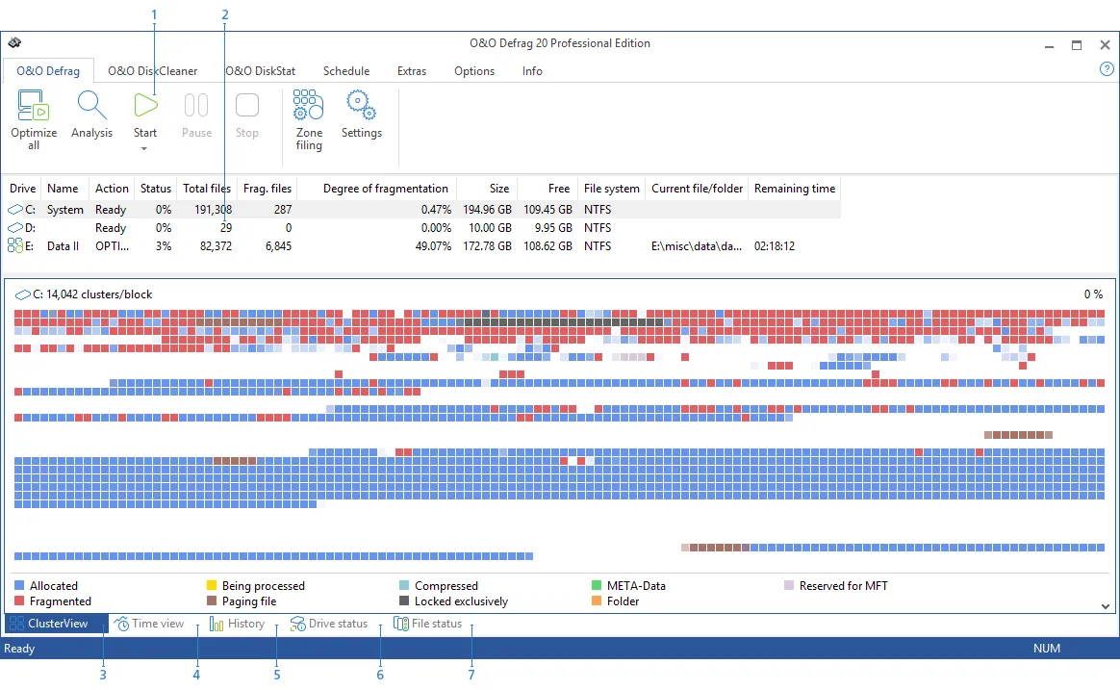Click the Stop icon
The height and width of the screenshot is (690, 1120).
coord(247,106)
